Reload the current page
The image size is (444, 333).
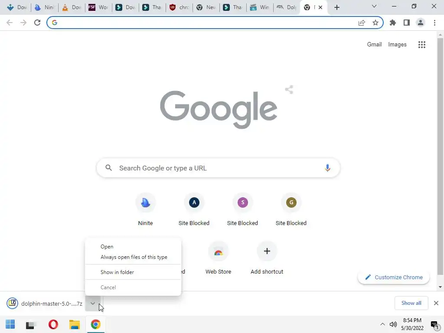click(37, 23)
